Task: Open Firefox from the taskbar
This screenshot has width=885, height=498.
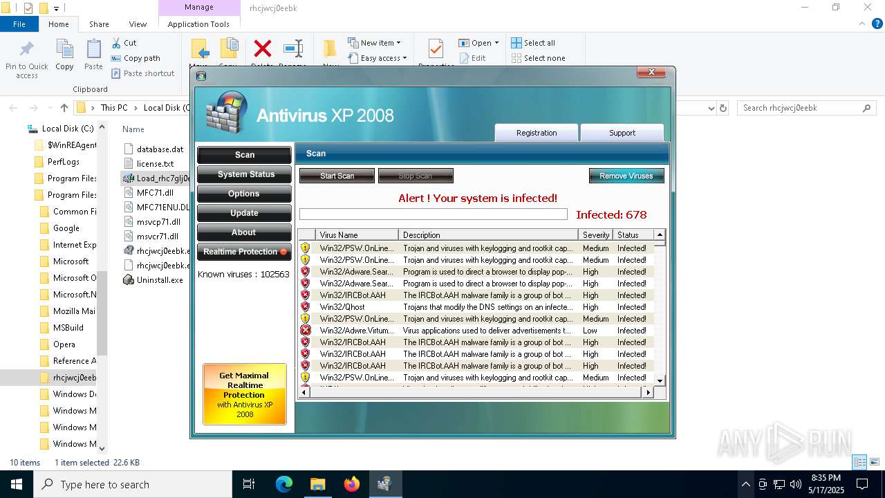Action: coord(351,484)
